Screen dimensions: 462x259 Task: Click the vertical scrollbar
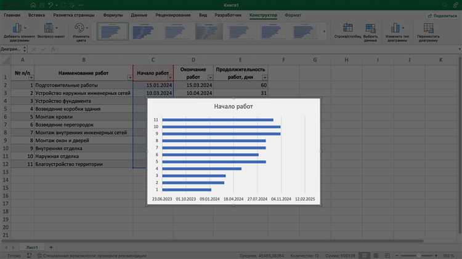coord(460,145)
